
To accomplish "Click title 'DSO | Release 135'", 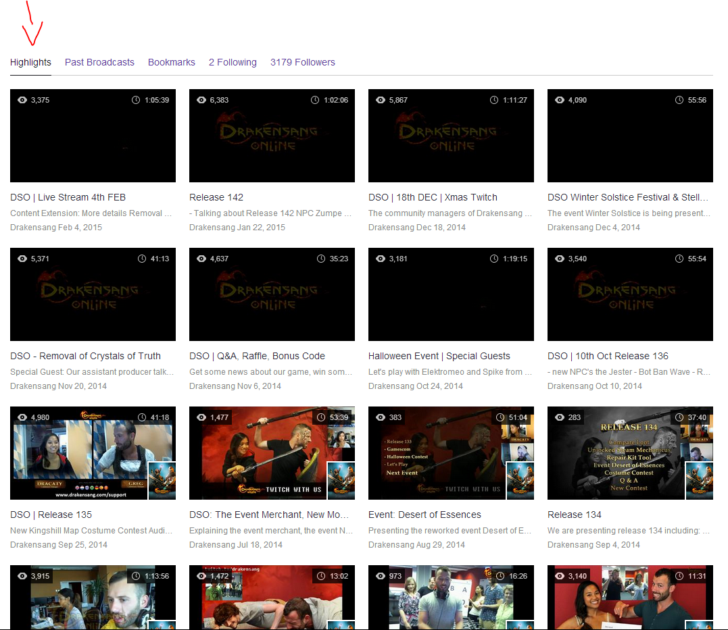I will point(51,515).
